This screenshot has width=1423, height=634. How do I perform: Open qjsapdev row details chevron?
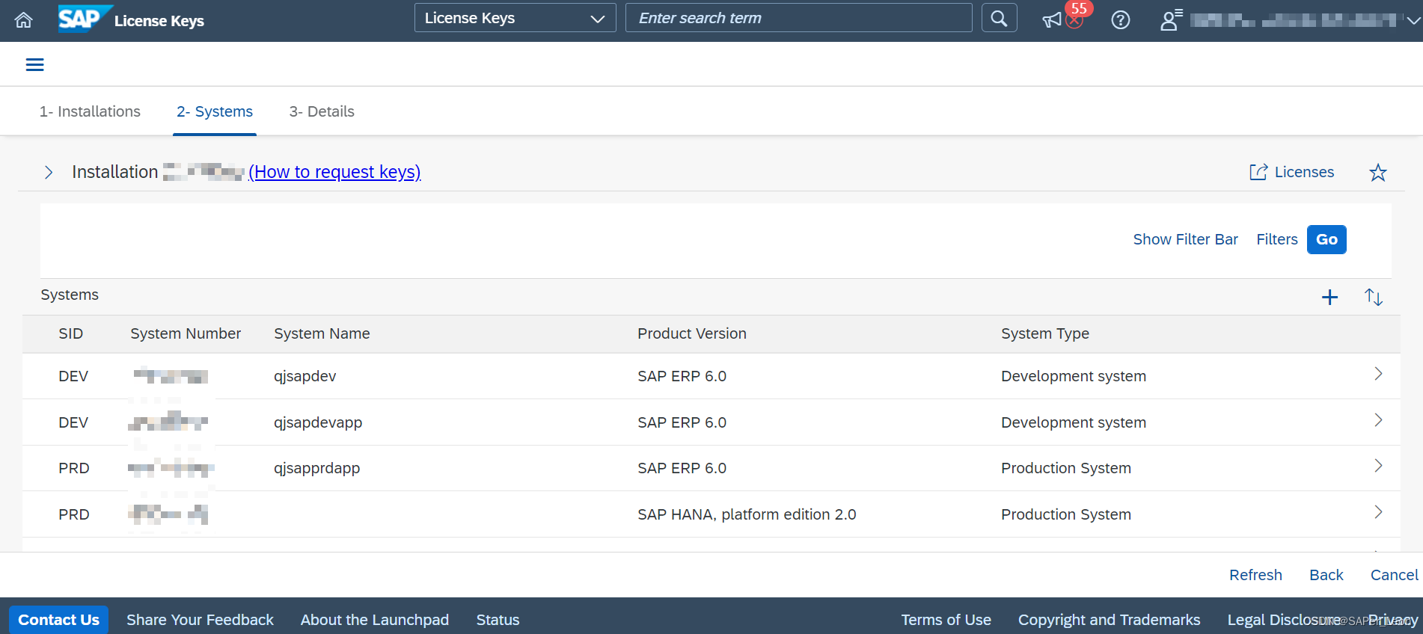pos(1378,375)
